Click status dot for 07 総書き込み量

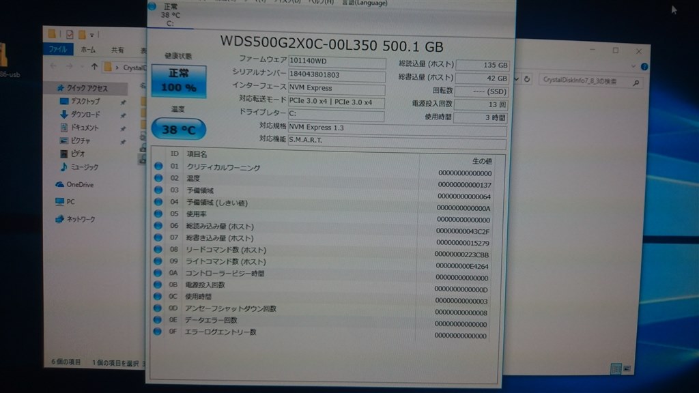pos(158,237)
